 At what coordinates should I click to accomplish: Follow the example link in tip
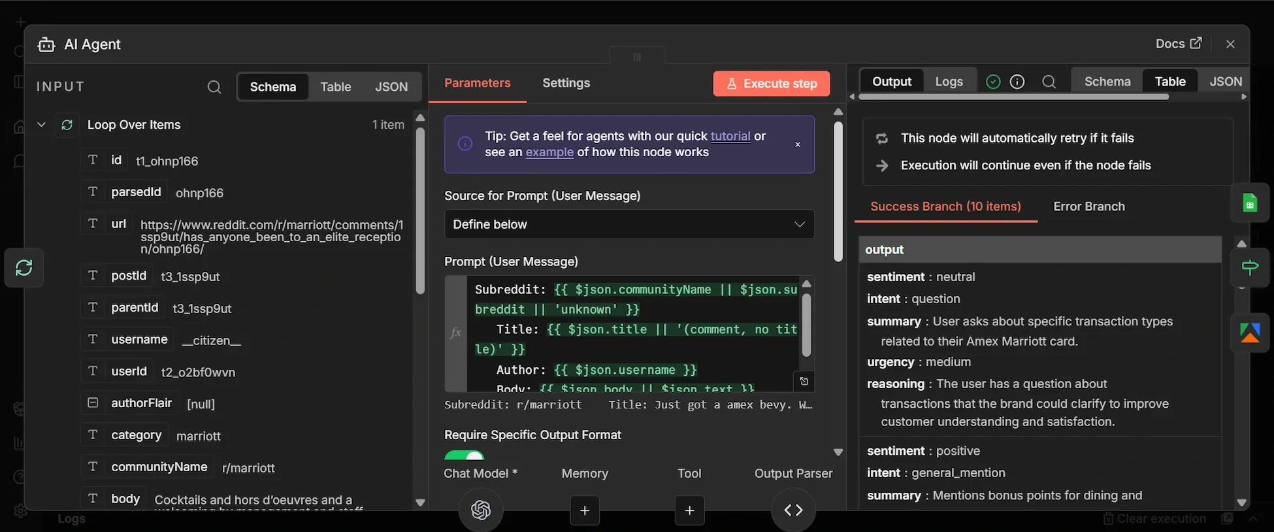(x=549, y=152)
